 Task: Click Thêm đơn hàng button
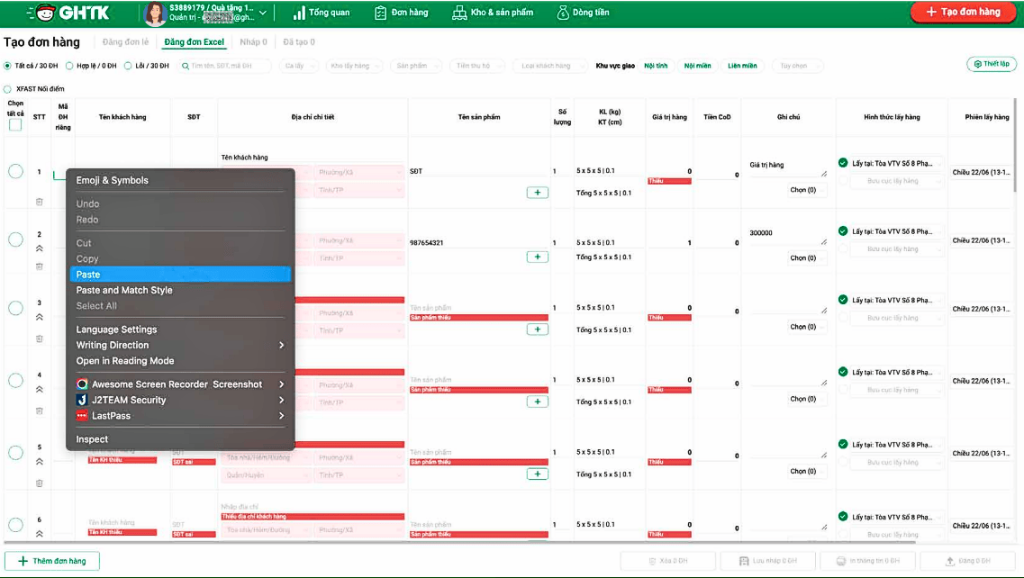coord(52,561)
